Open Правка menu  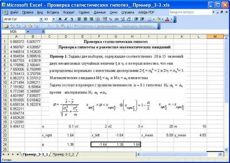(x=28, y=12)
